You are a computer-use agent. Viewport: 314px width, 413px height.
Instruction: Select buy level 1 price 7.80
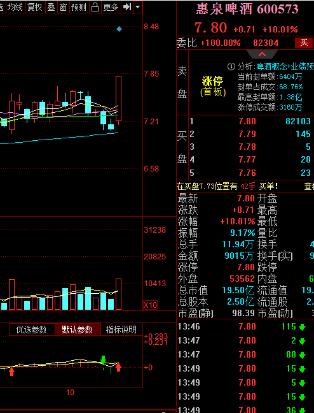(x=247, y=121)
